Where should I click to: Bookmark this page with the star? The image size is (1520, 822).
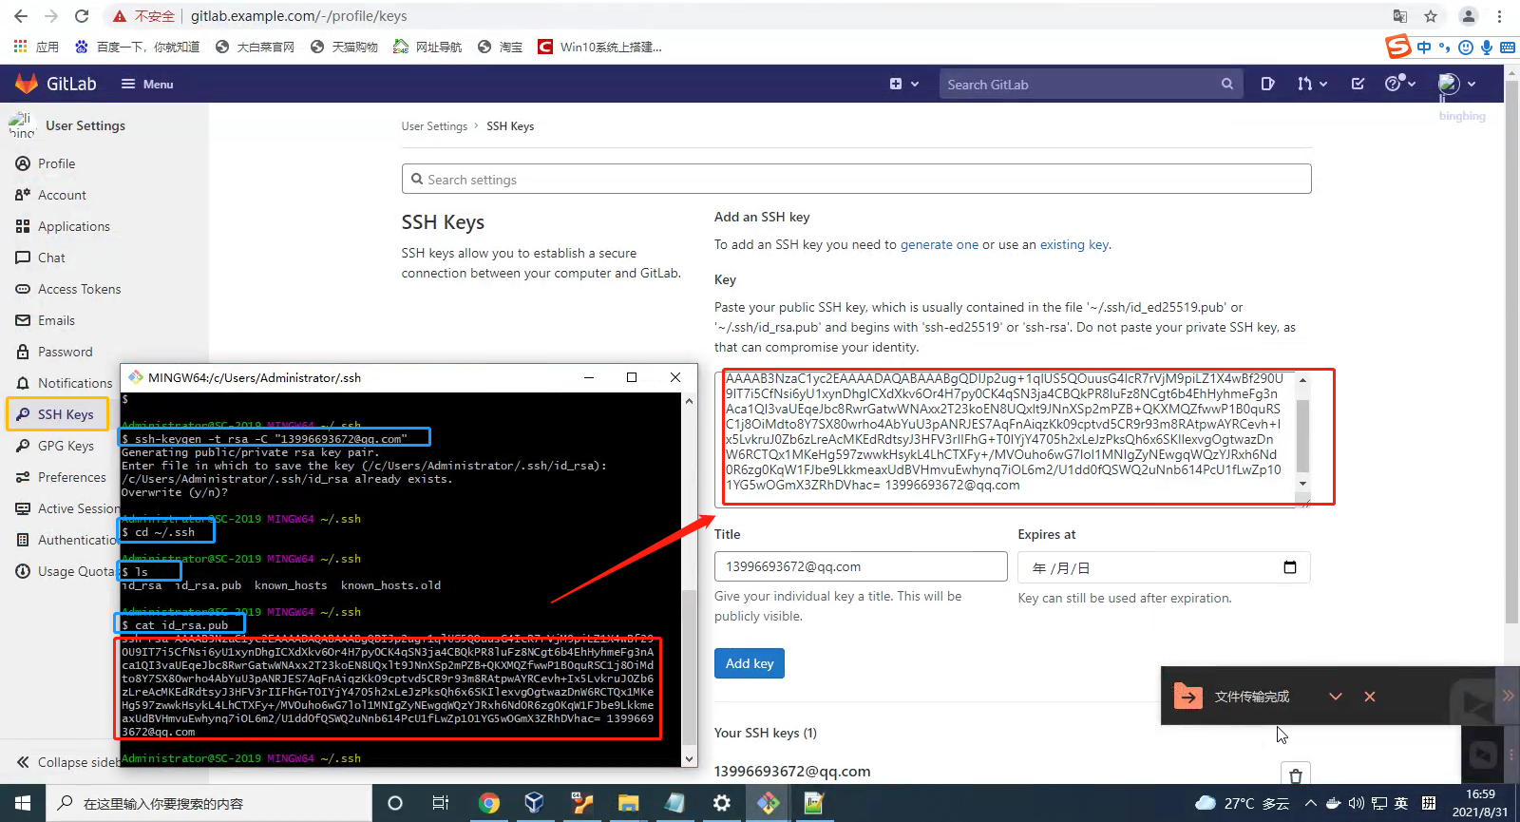point(1431,16)
